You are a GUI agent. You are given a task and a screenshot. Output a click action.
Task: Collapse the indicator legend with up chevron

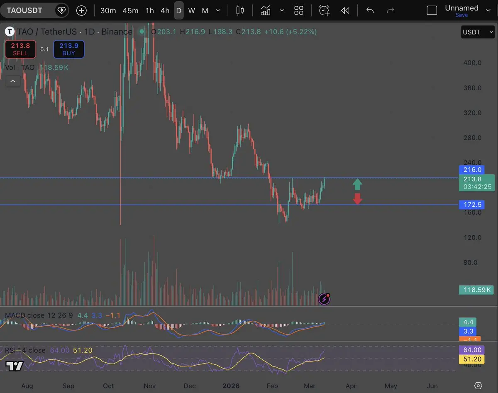click(x=12, y=81)
